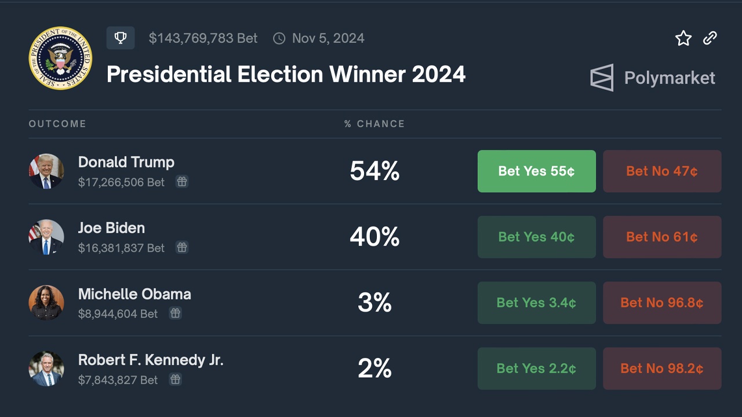Click the gift icon beside Joe Biden's bet total
The image size is (742, 417).
pyautogui.click(x=181, y=247)
